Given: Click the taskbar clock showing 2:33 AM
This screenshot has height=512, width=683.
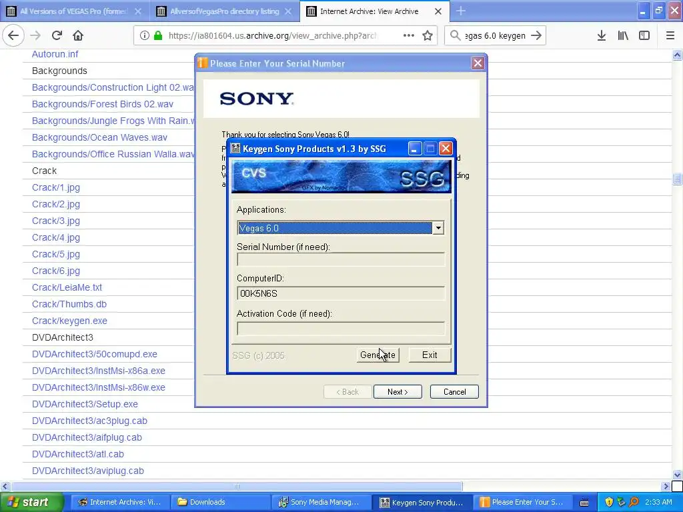Looking at the screenshot, I should point(658,502).
